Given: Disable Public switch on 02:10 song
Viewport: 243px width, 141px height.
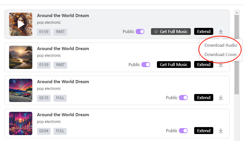Looking at the screenshot, I should coord(183,98).
